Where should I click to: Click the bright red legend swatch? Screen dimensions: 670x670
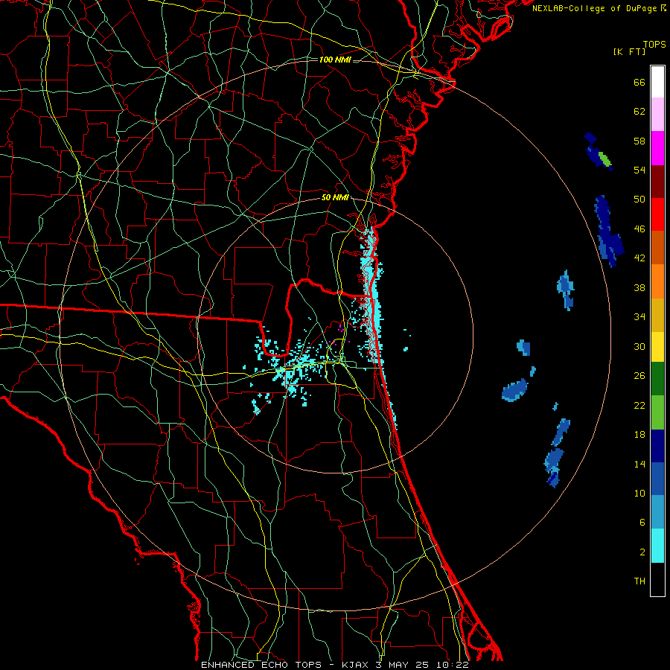[x=657, y=214]
